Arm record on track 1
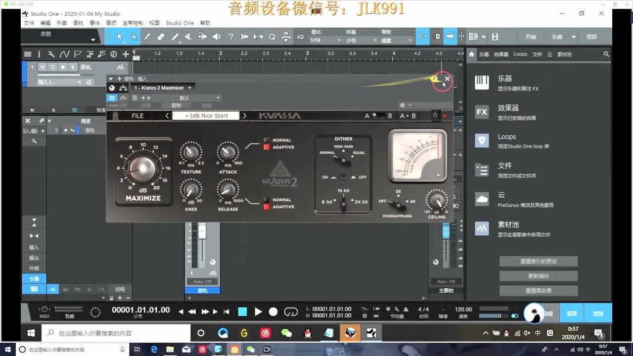Screen dimensions: 633x356 [x=63, y=67]
